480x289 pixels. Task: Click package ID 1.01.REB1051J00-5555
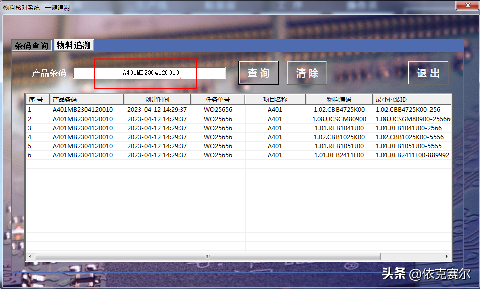(x=409, y=146)
